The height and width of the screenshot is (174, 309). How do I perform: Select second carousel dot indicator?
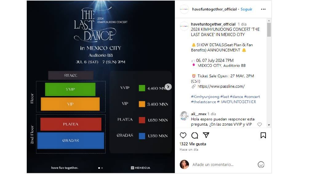tap(102, 168)
